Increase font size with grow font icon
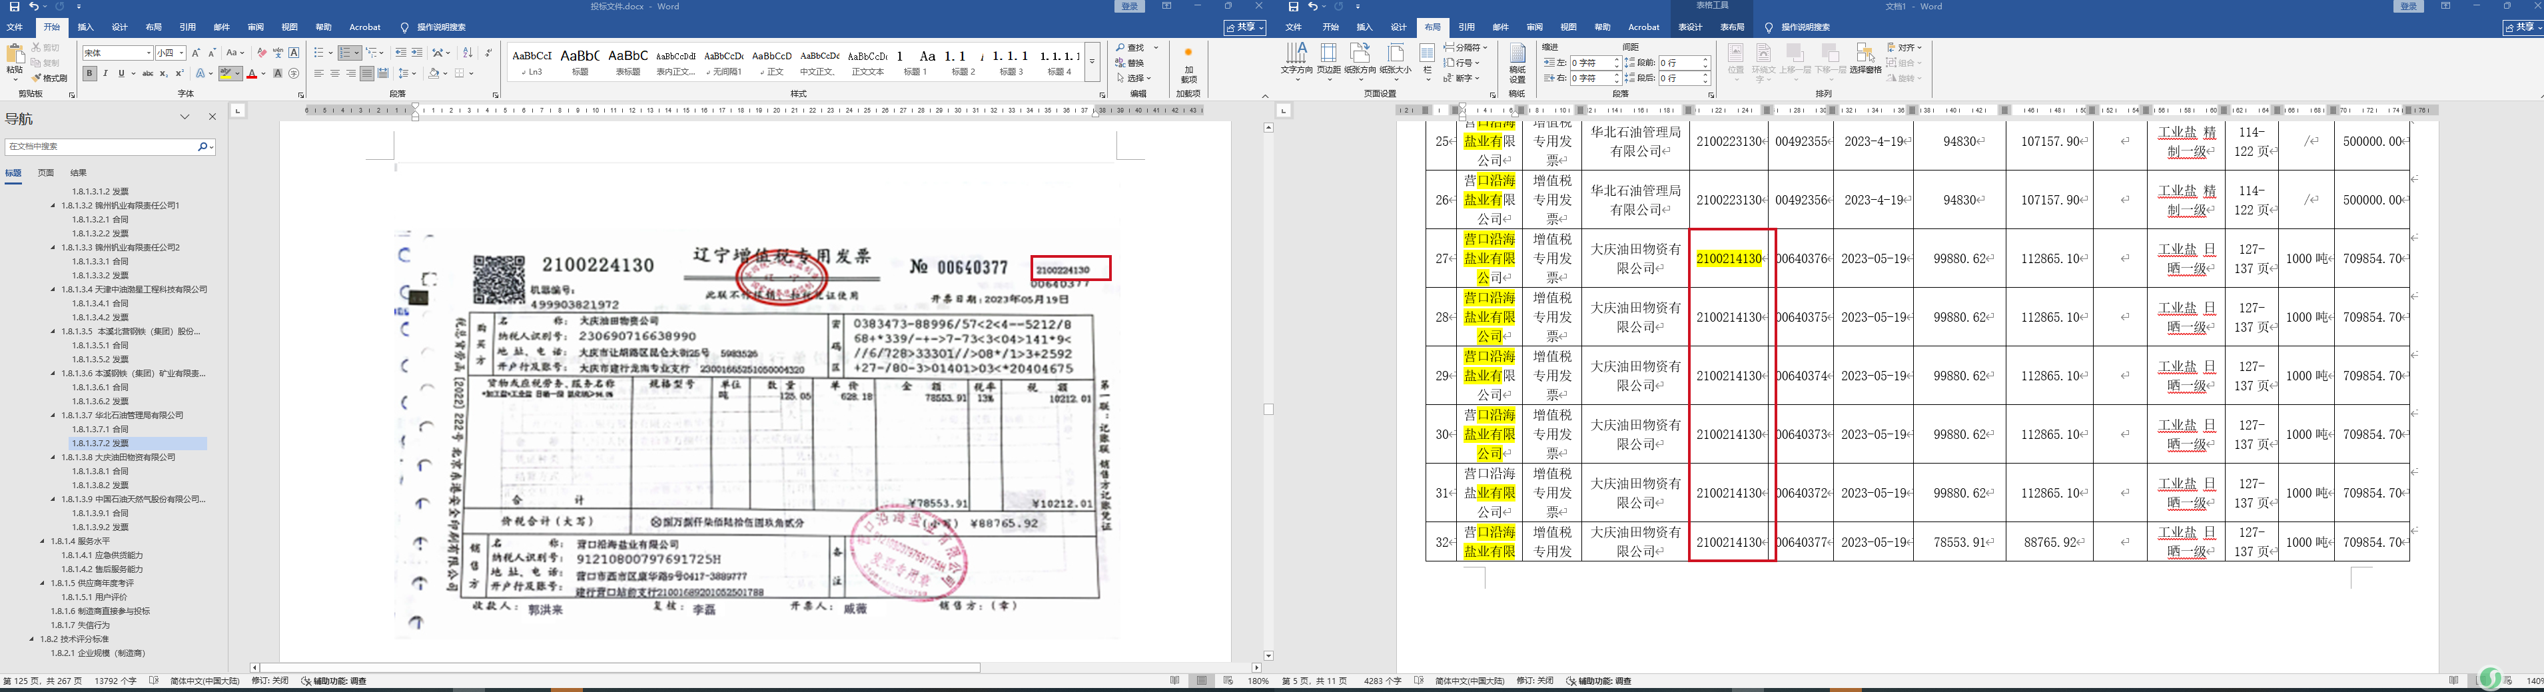 tap(196, 53)
